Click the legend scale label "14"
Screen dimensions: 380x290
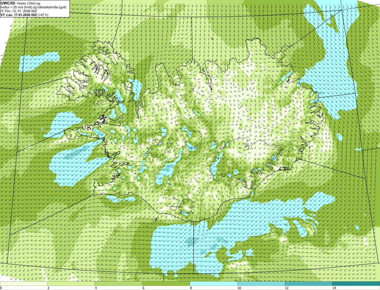(334, 288)
